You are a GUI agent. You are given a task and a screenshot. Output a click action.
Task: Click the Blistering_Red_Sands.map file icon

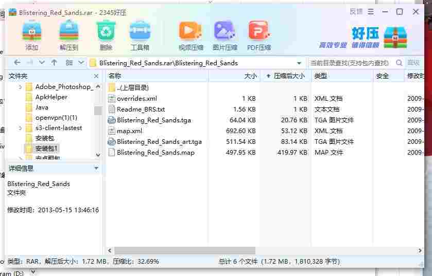click(x=112, y=152)
